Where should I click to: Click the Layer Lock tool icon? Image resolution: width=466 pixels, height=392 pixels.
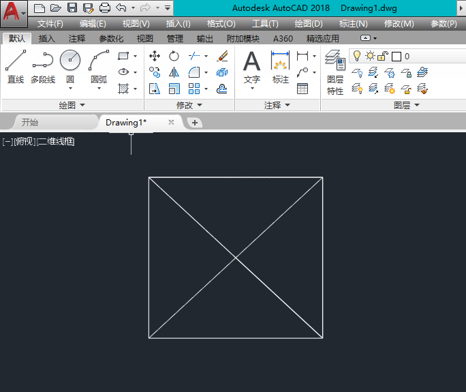[406, 72]
